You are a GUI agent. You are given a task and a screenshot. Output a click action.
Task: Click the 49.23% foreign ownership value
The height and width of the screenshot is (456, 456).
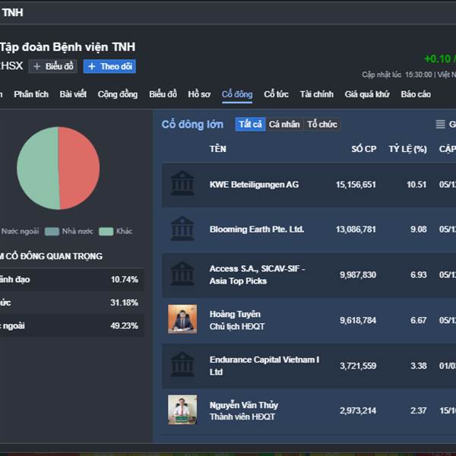124,325
